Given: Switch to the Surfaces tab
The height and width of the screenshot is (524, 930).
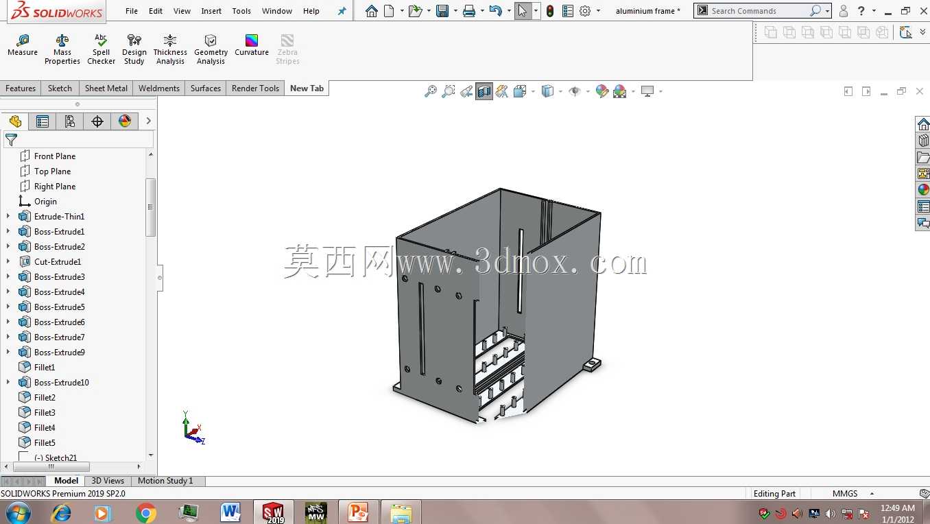Looking at the screenshot, I should tap(206, 88).
